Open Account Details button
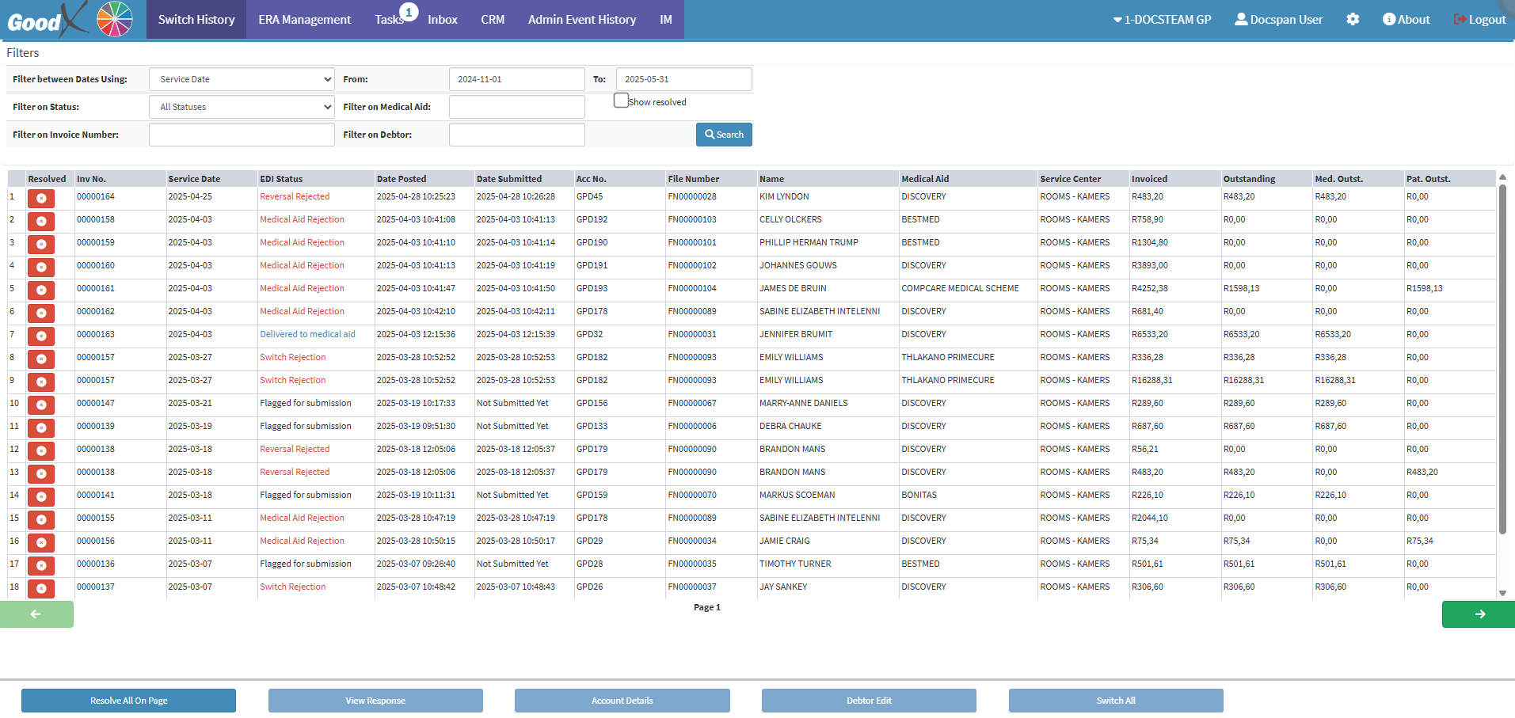The width and height of the screenshot is (1515, 718). click(622, 701)
